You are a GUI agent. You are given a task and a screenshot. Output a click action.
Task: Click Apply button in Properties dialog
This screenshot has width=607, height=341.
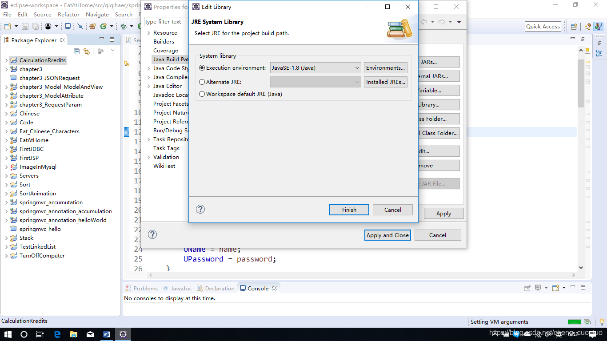(443, 214)
